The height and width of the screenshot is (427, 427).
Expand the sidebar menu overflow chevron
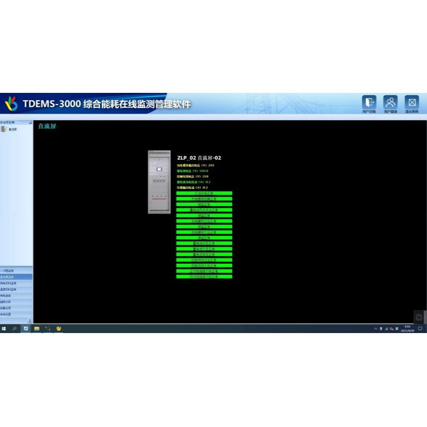(30, 320)
